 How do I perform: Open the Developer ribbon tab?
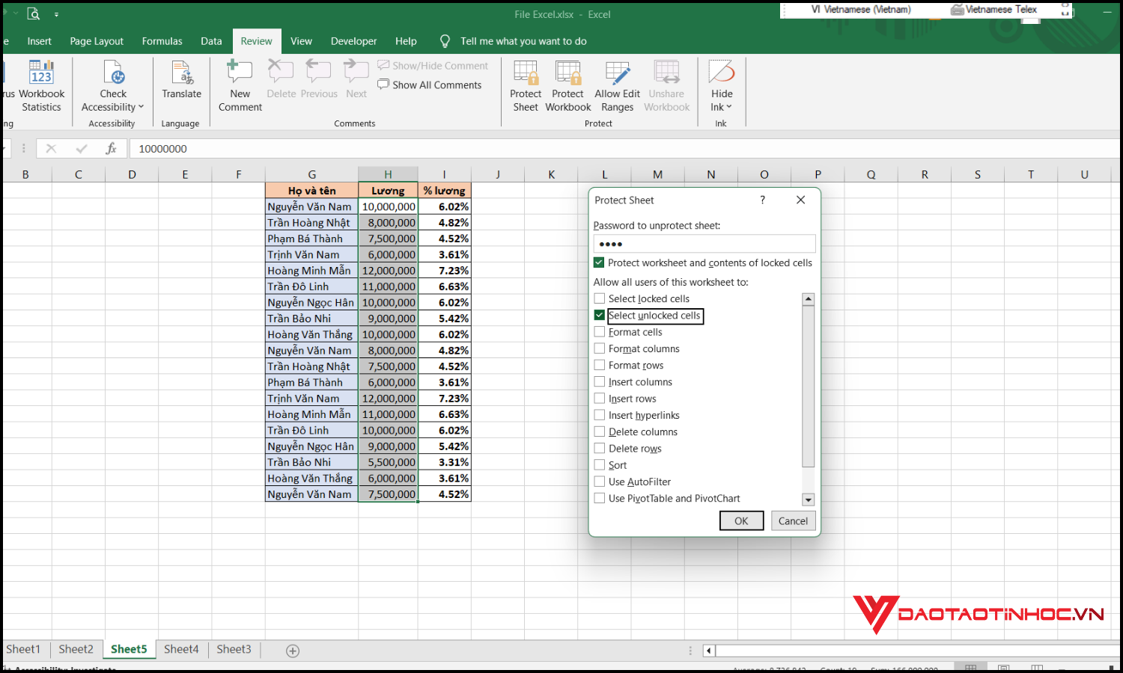[x=353, y=41]
